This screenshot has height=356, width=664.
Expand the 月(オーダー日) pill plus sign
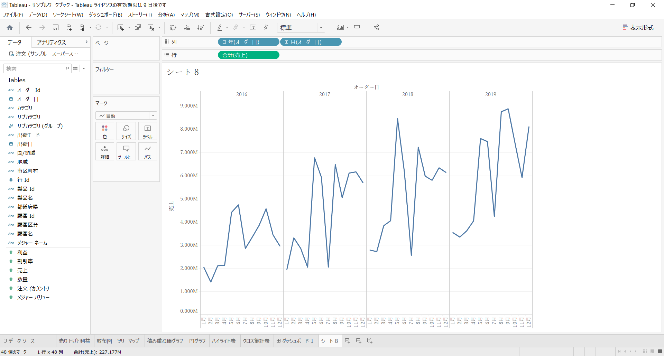click(x=286, y=42)
